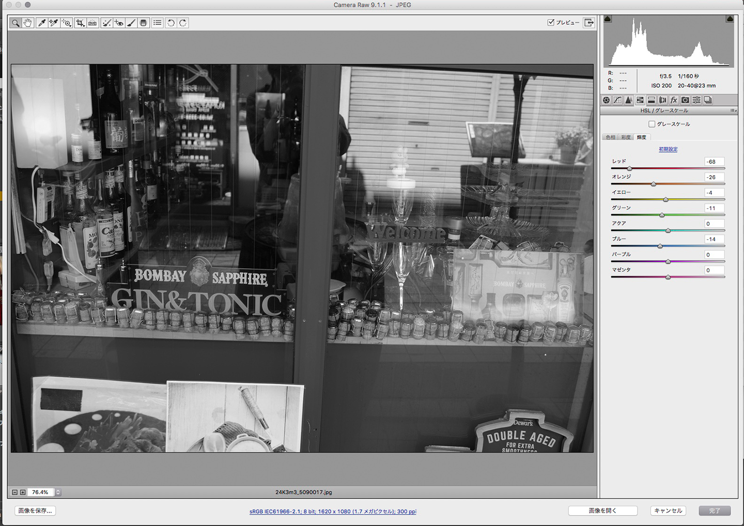Open the zoom level dropdown
This screenshot has width=744, height=526.
[58, 492]
